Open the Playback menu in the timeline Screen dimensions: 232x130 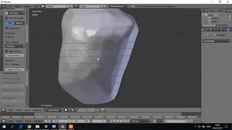[x=38, y=121]
